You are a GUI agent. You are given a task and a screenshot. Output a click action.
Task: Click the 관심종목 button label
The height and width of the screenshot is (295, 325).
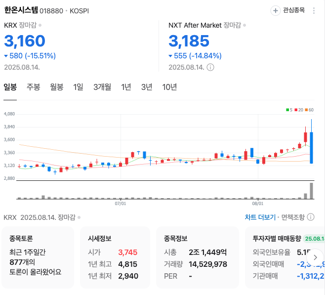(294, 10)
